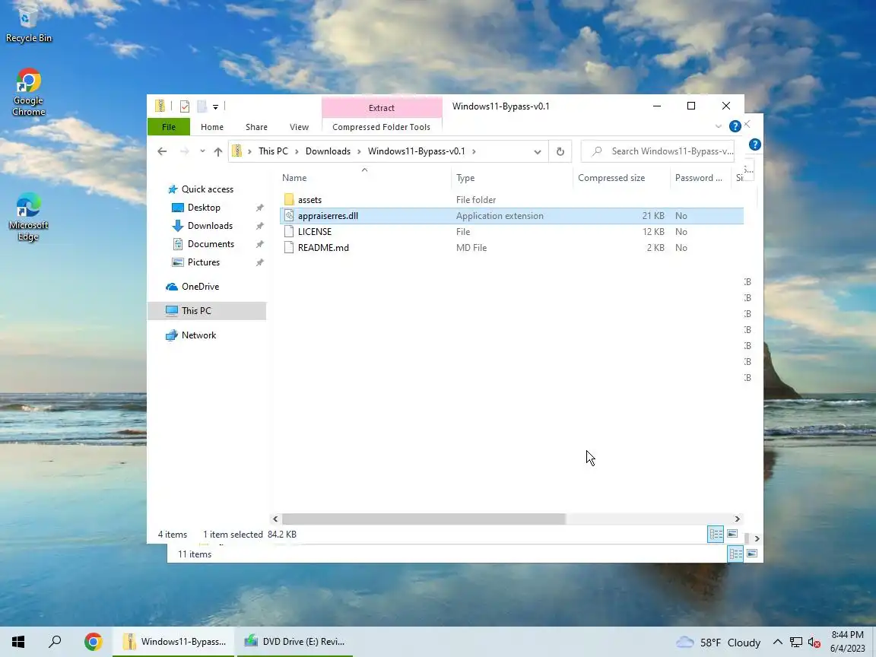Select OneDrive in the navigation pane
This screenshot has height=657, width=876.
coord(200,287)
